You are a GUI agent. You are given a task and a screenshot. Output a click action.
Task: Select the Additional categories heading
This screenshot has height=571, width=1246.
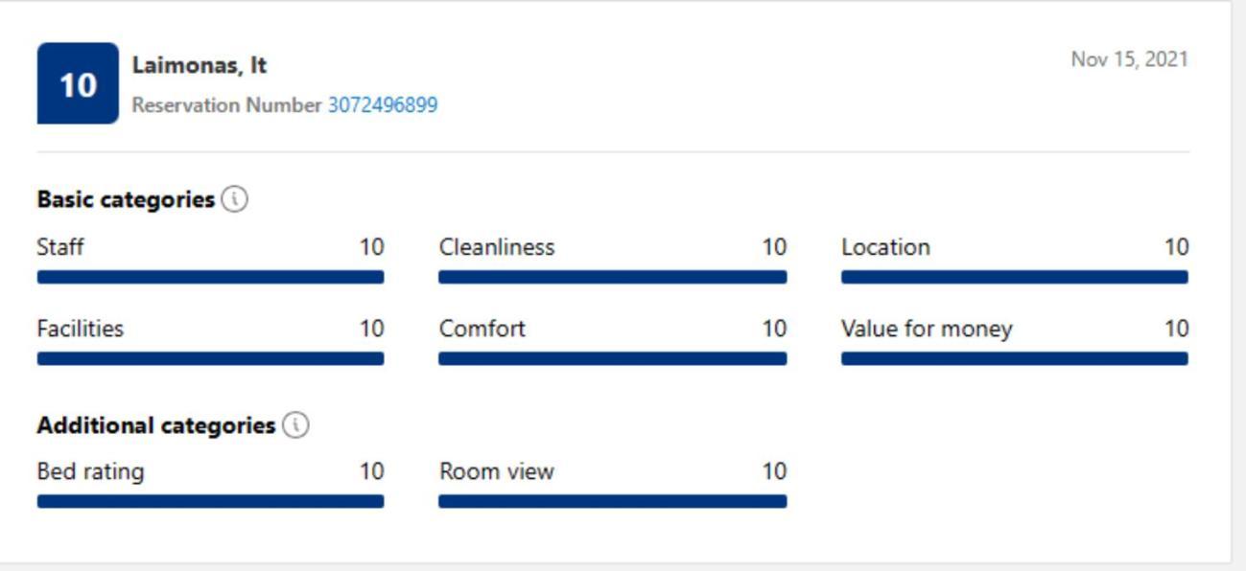pyautogui.click(x=156, y=424)
